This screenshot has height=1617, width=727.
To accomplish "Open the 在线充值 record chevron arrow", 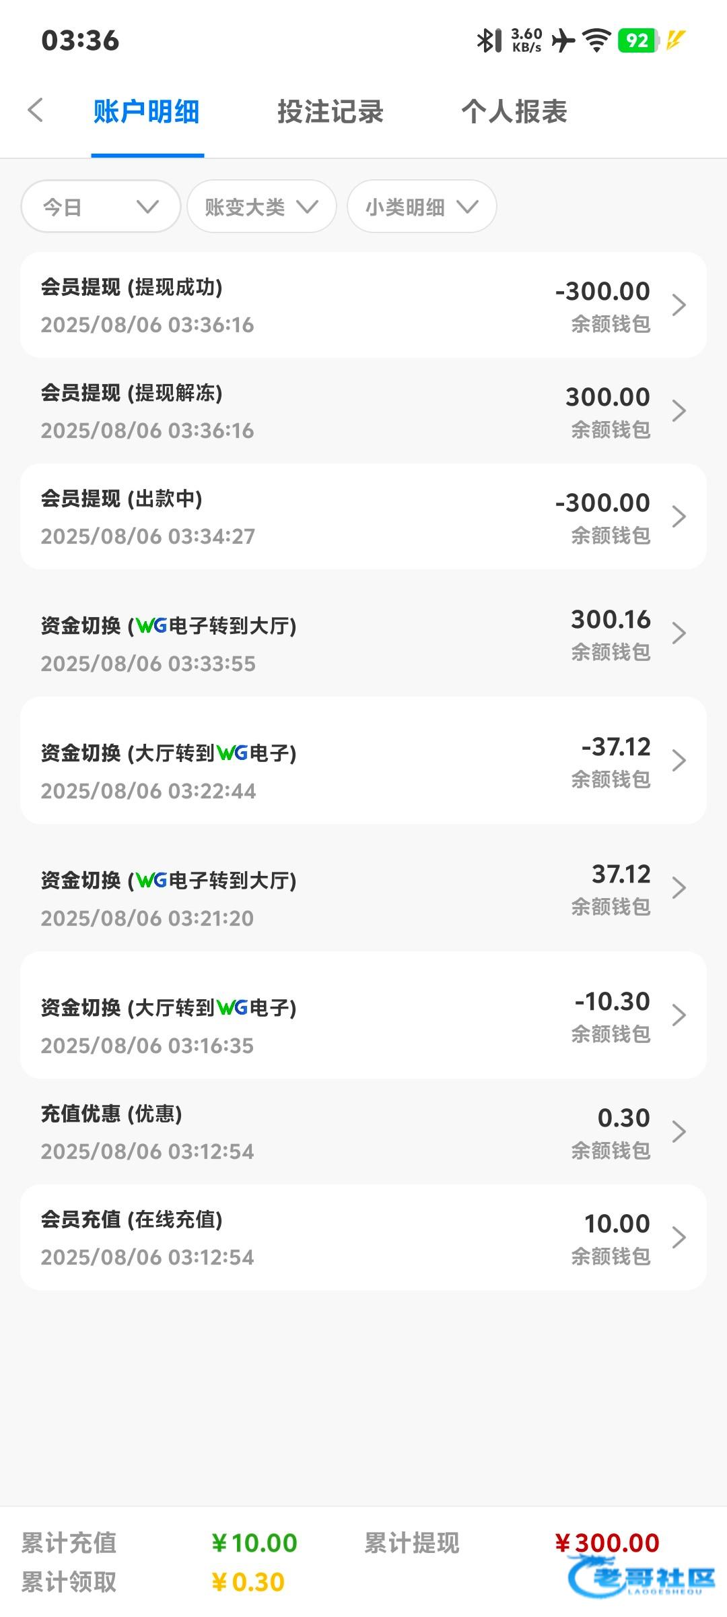I will pos(679,1238).
